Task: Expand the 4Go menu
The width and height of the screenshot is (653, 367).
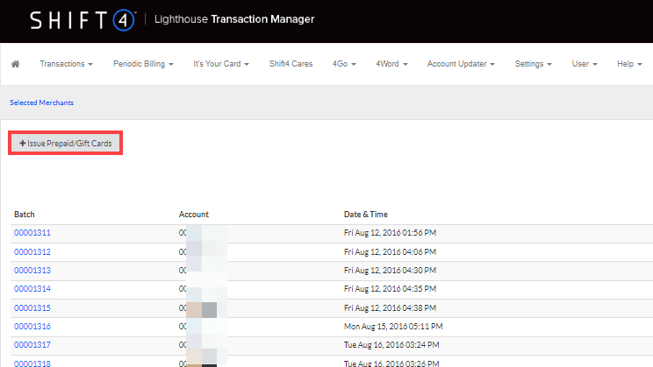Action: tap(345, 64)
